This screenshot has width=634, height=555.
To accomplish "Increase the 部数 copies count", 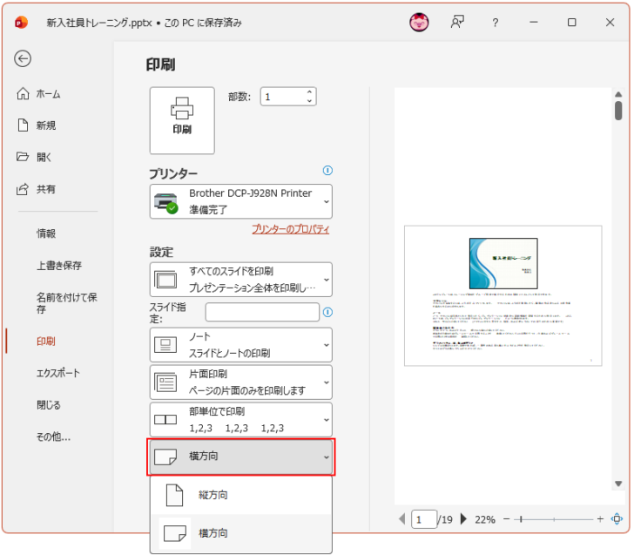I will (x=309, y=92).
